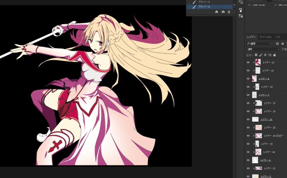Toggle the adjustment layers filter icon
The image size is (287, 178).
tap(282, 44)
